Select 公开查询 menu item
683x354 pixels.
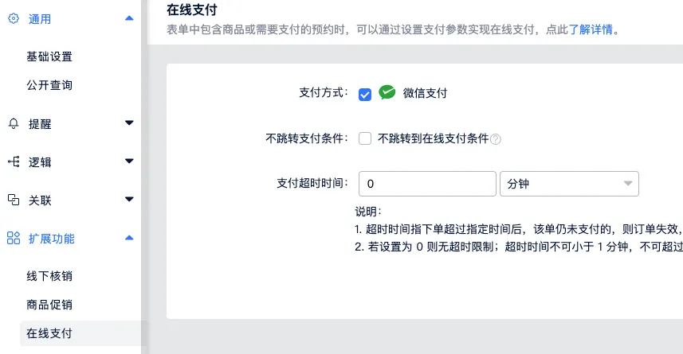pos(49,85)
